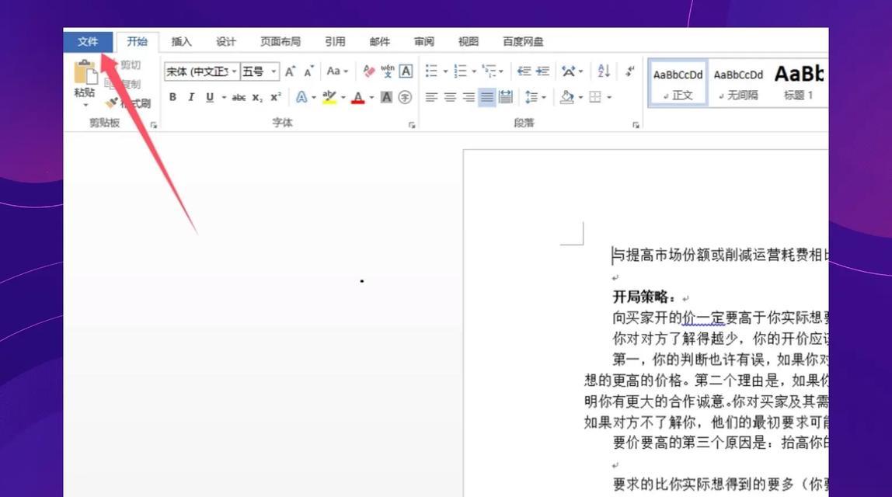Click the sort A-Z icon
This screenshot has width=892, height=497.
coord(604,71)
